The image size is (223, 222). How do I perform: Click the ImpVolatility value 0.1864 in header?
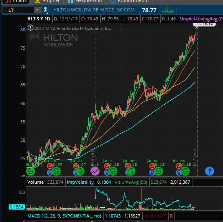[104, 182]
